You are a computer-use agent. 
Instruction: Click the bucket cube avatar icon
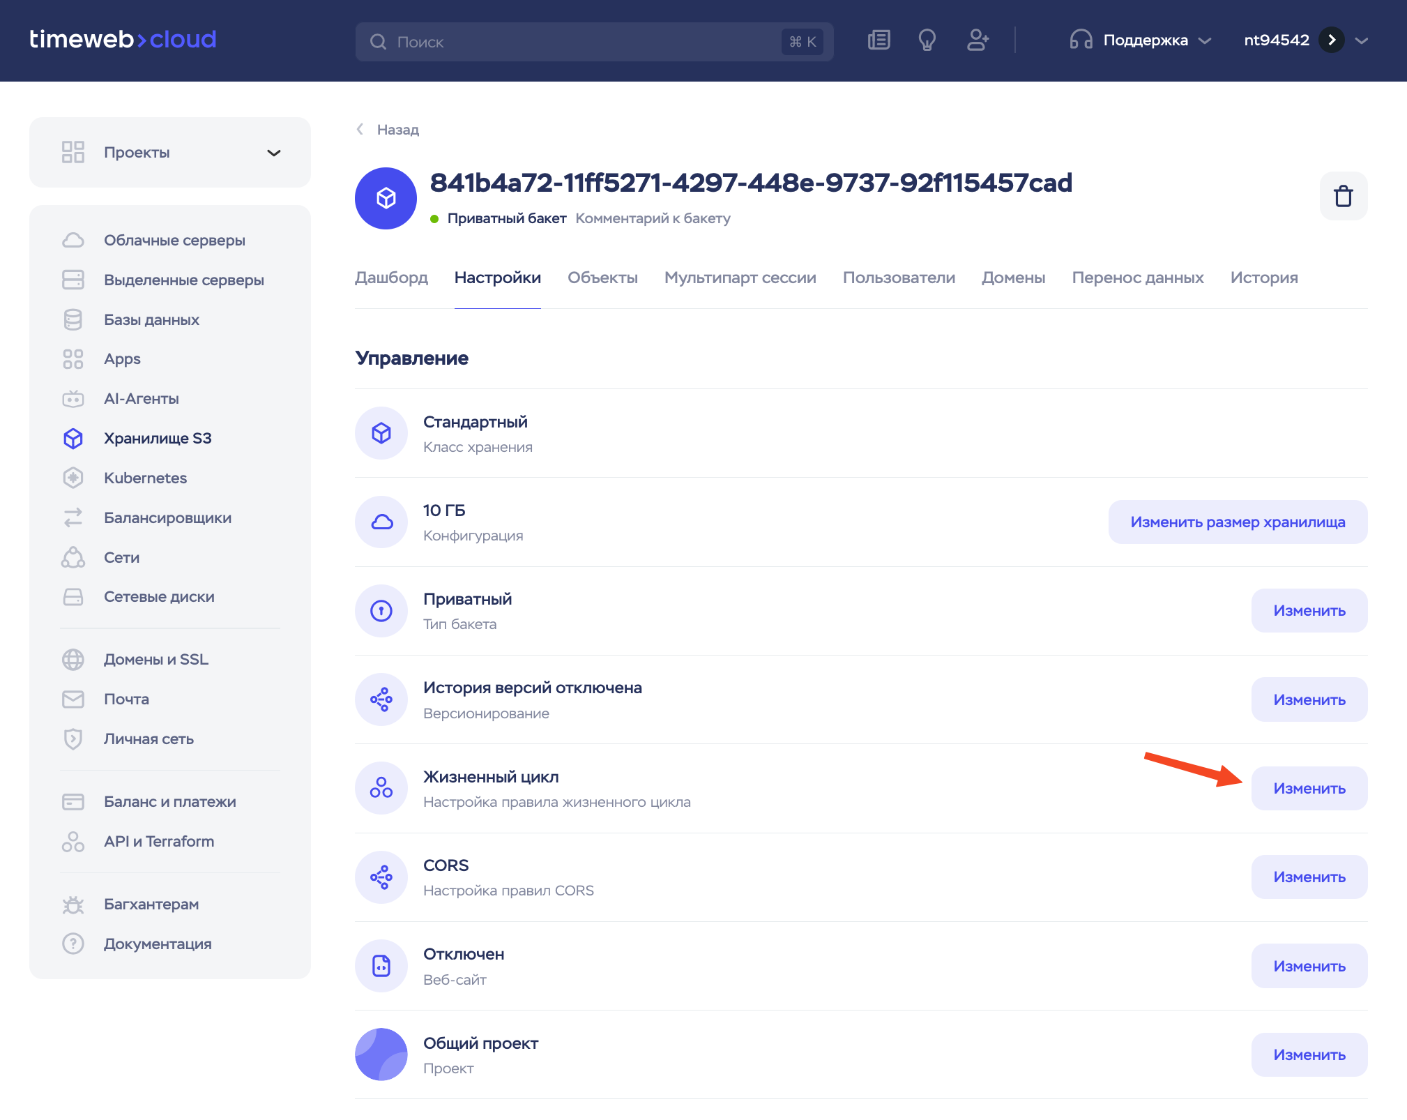pyautogui.click(x=386, y=198)
